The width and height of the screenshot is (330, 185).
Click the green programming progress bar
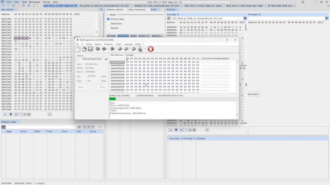(x=113, y=99)
